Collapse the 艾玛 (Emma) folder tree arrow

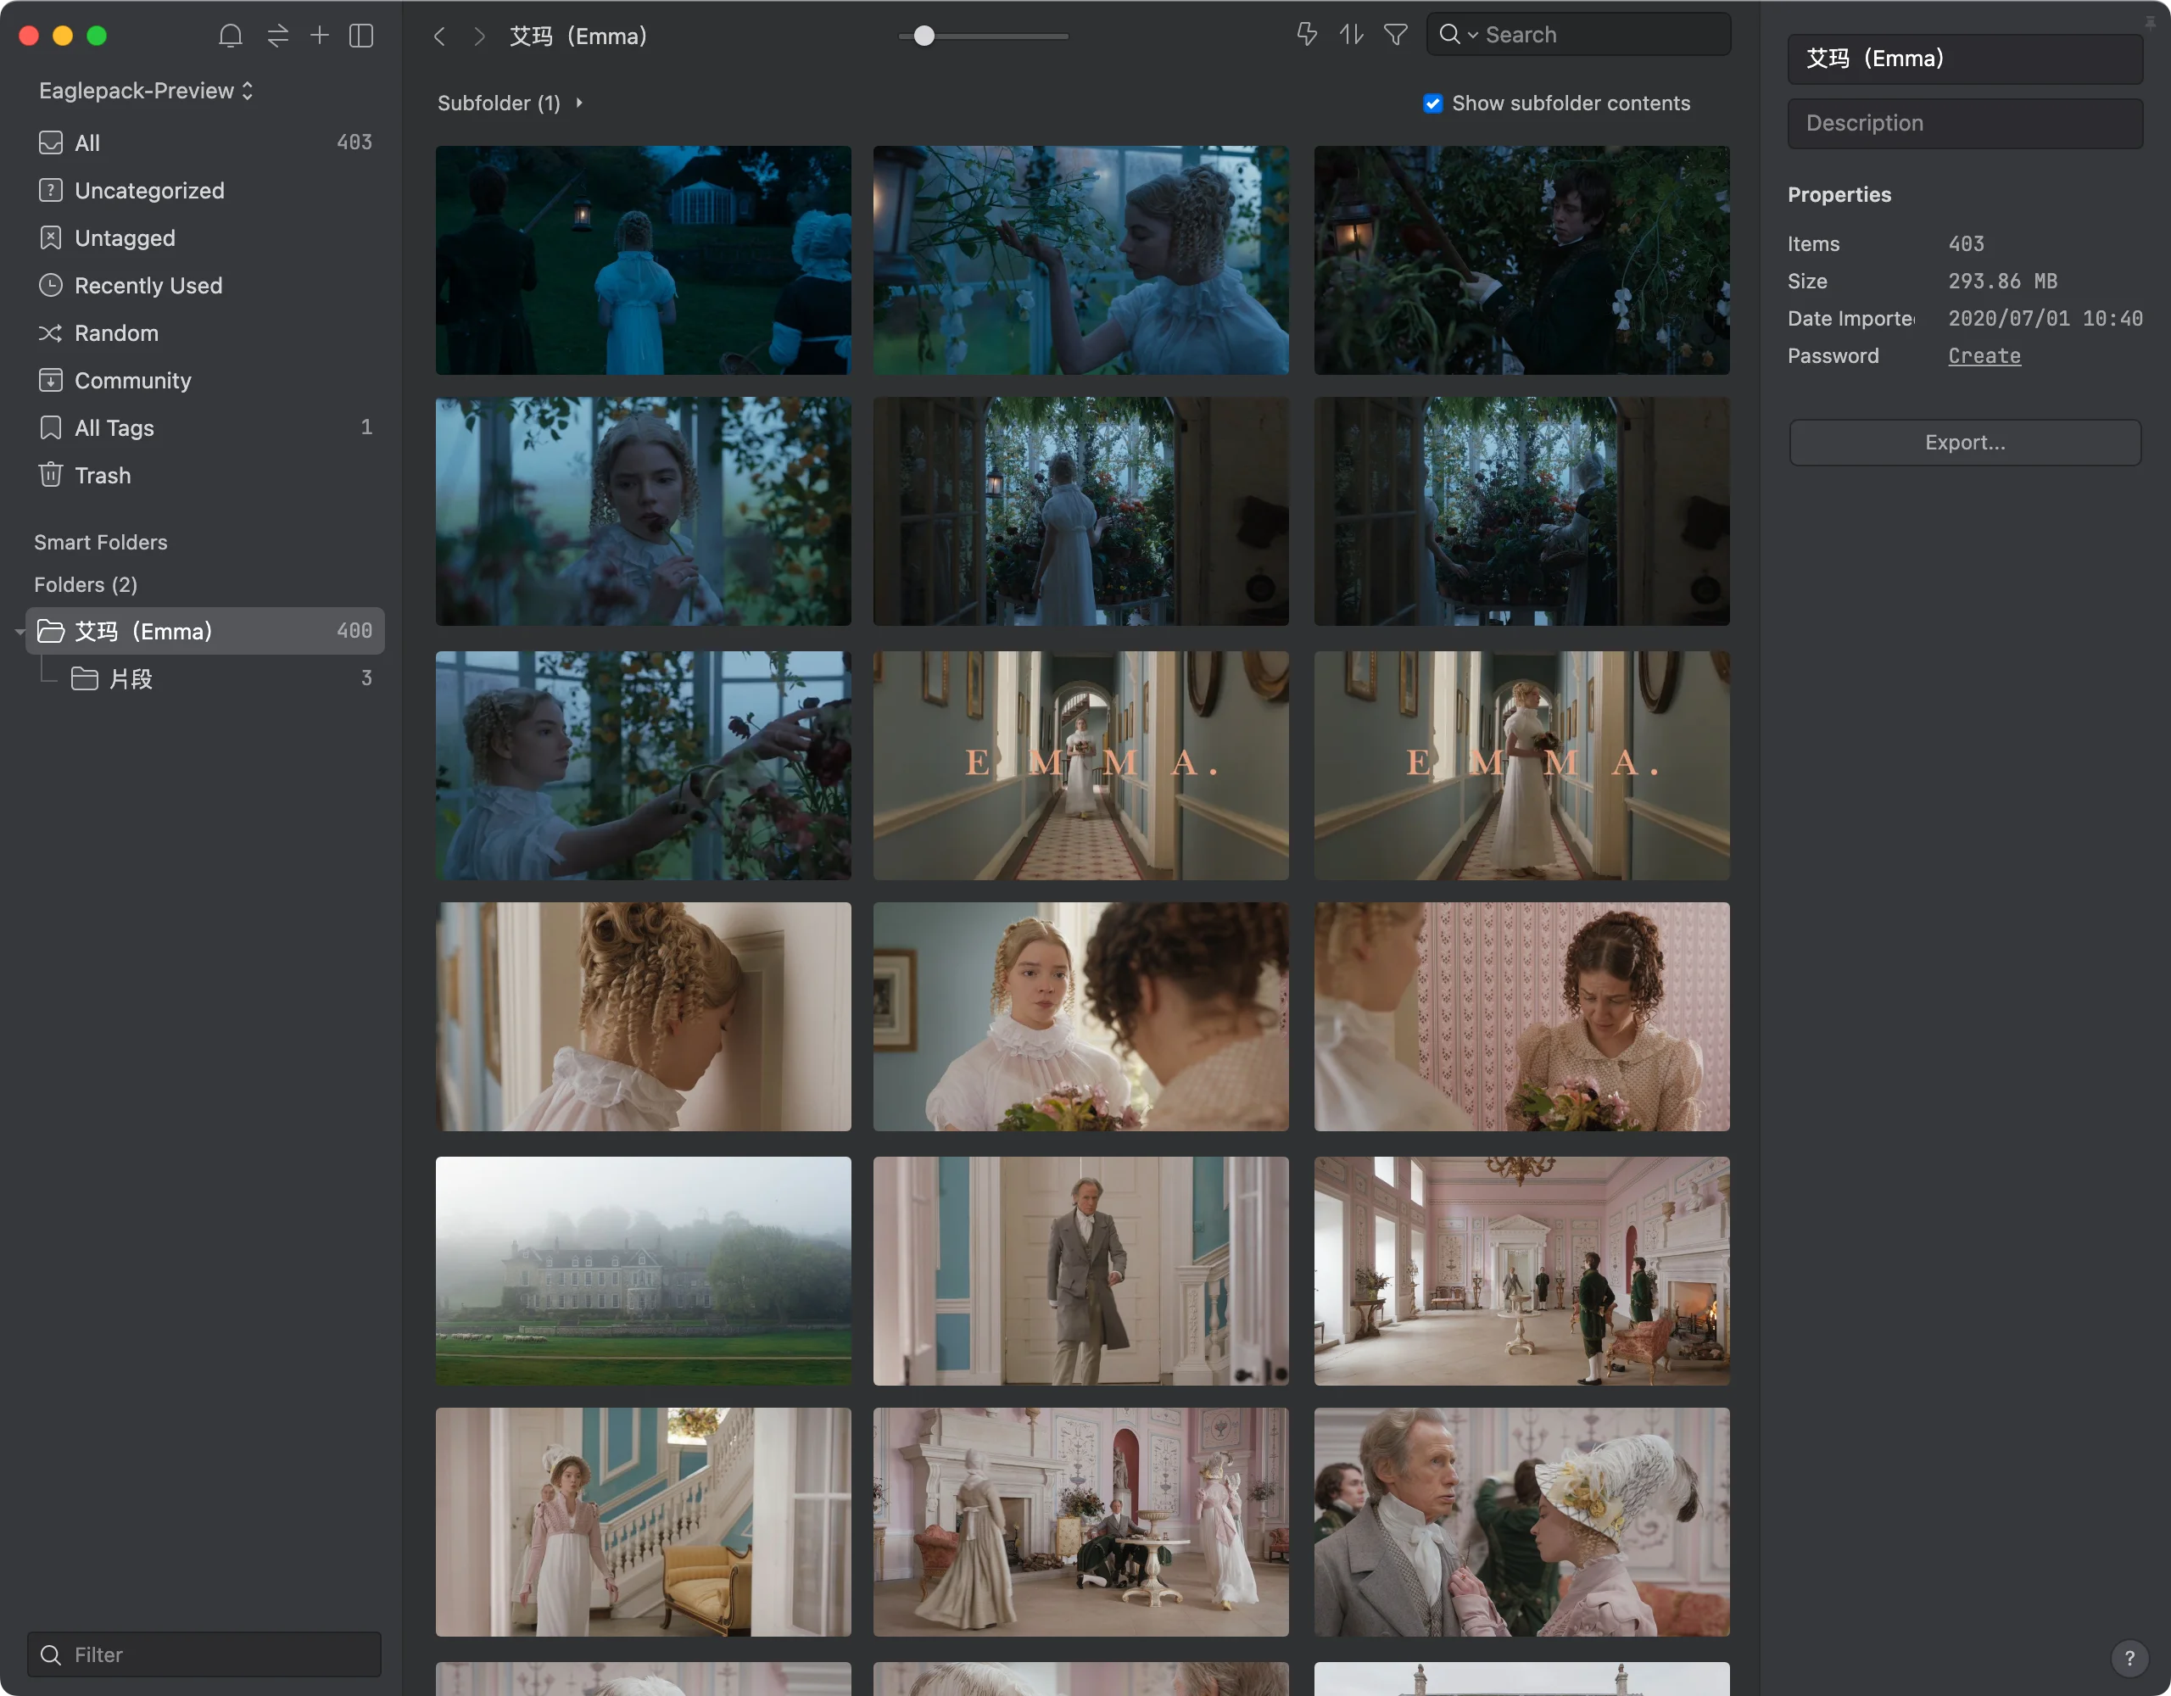[19, 631]
